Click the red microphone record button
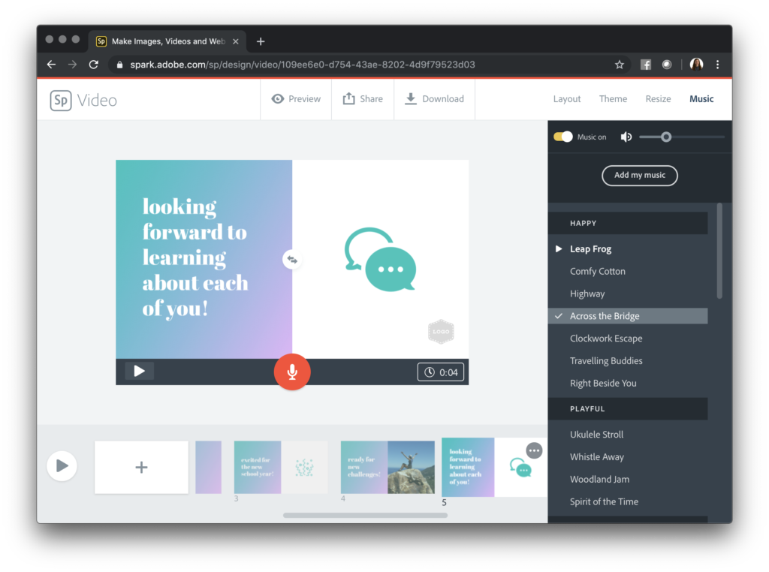Image resolution: width=769 pixels, height=572 pixels. click(x=292, y=372)
